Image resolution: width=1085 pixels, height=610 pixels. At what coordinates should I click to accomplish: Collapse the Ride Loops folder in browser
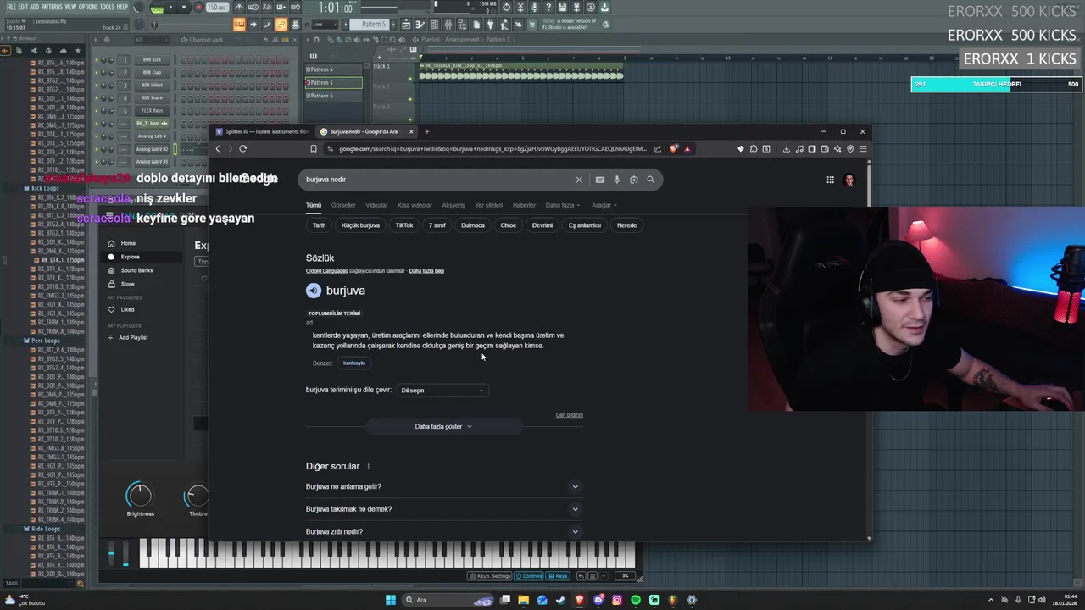tap(44, 529)
